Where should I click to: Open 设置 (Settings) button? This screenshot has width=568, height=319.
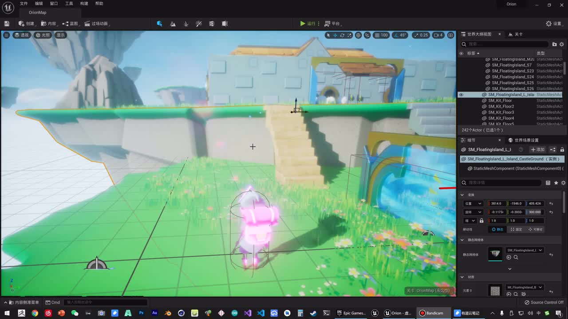(554, 23)
